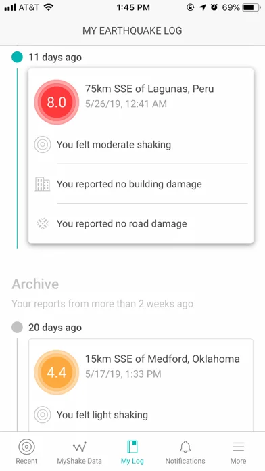Viewport: 265px width, 471px height.
Task: Tap the My Log book icon
Action: [132, 447]
